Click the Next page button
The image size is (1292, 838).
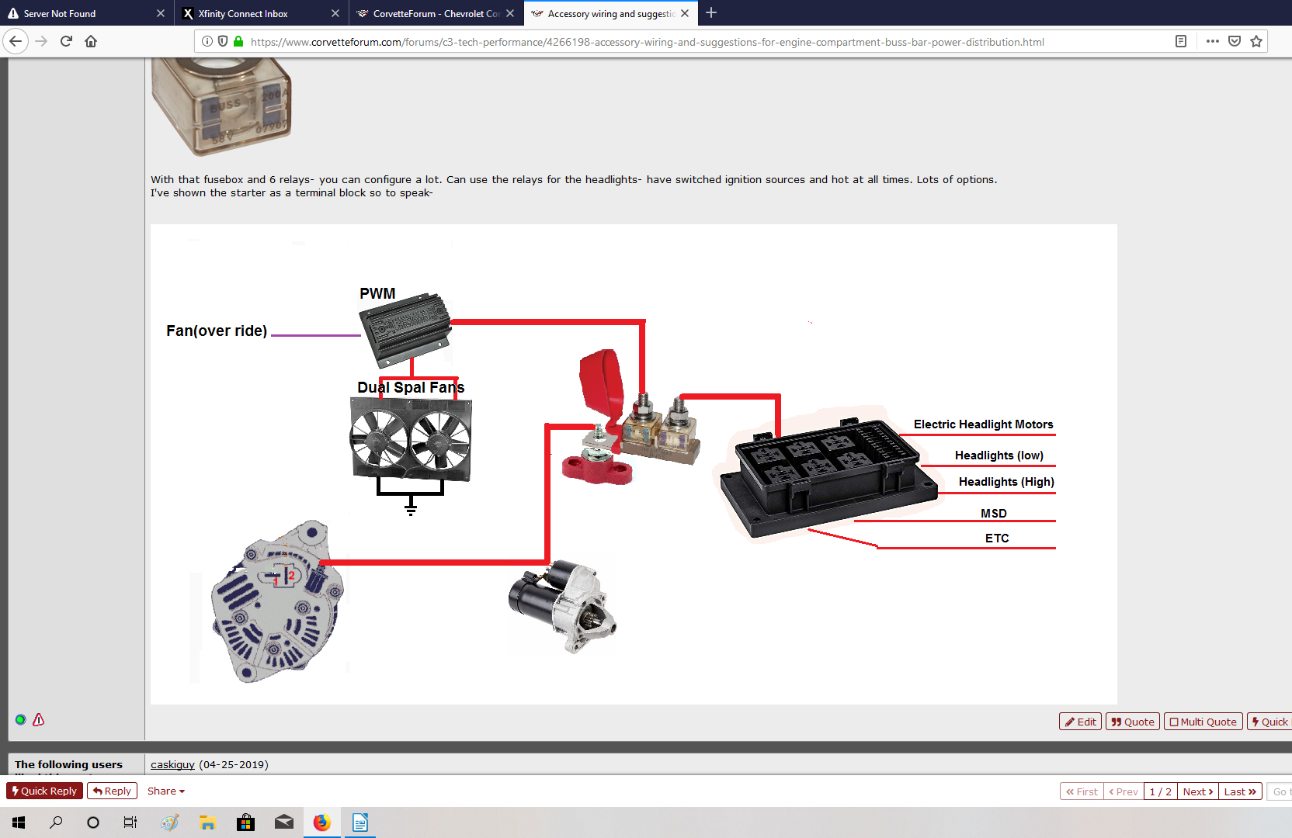pyautogui.click(x=1197, y=791)
